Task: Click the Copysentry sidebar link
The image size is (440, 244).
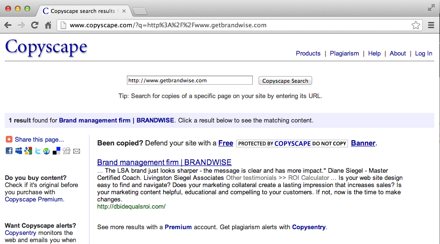Action: coord(21,233)
